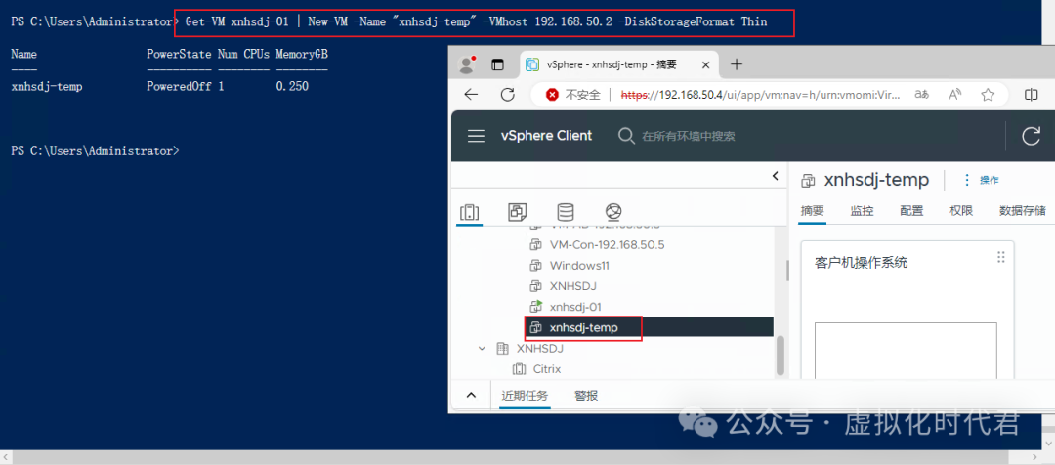Select the Windows11 virtual machine
Viewport: 1055px width, 465px height.
tap(579, 266)
